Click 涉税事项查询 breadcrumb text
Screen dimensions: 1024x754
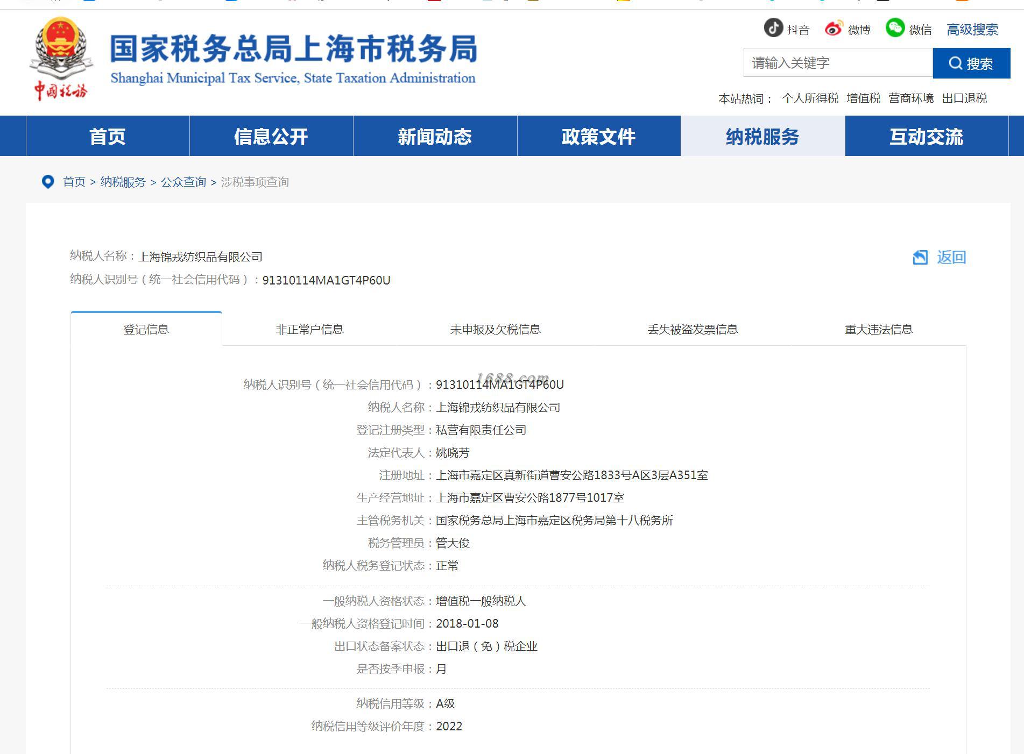[255, 182]
